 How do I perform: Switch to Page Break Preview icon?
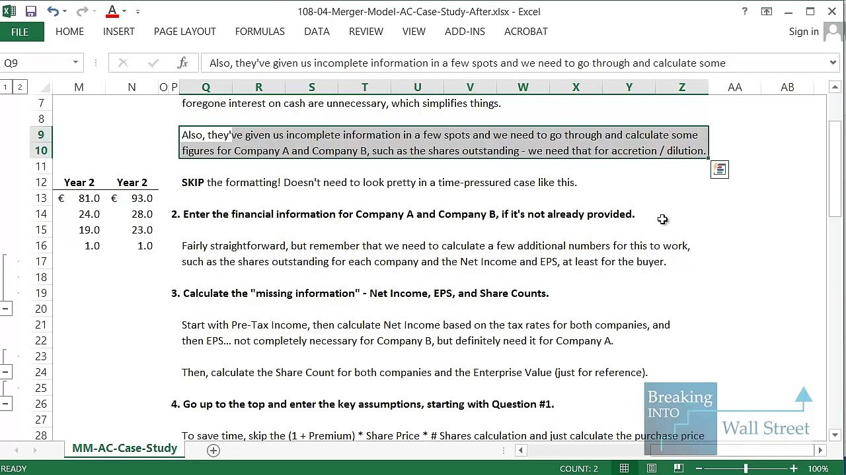pos(679,468)
